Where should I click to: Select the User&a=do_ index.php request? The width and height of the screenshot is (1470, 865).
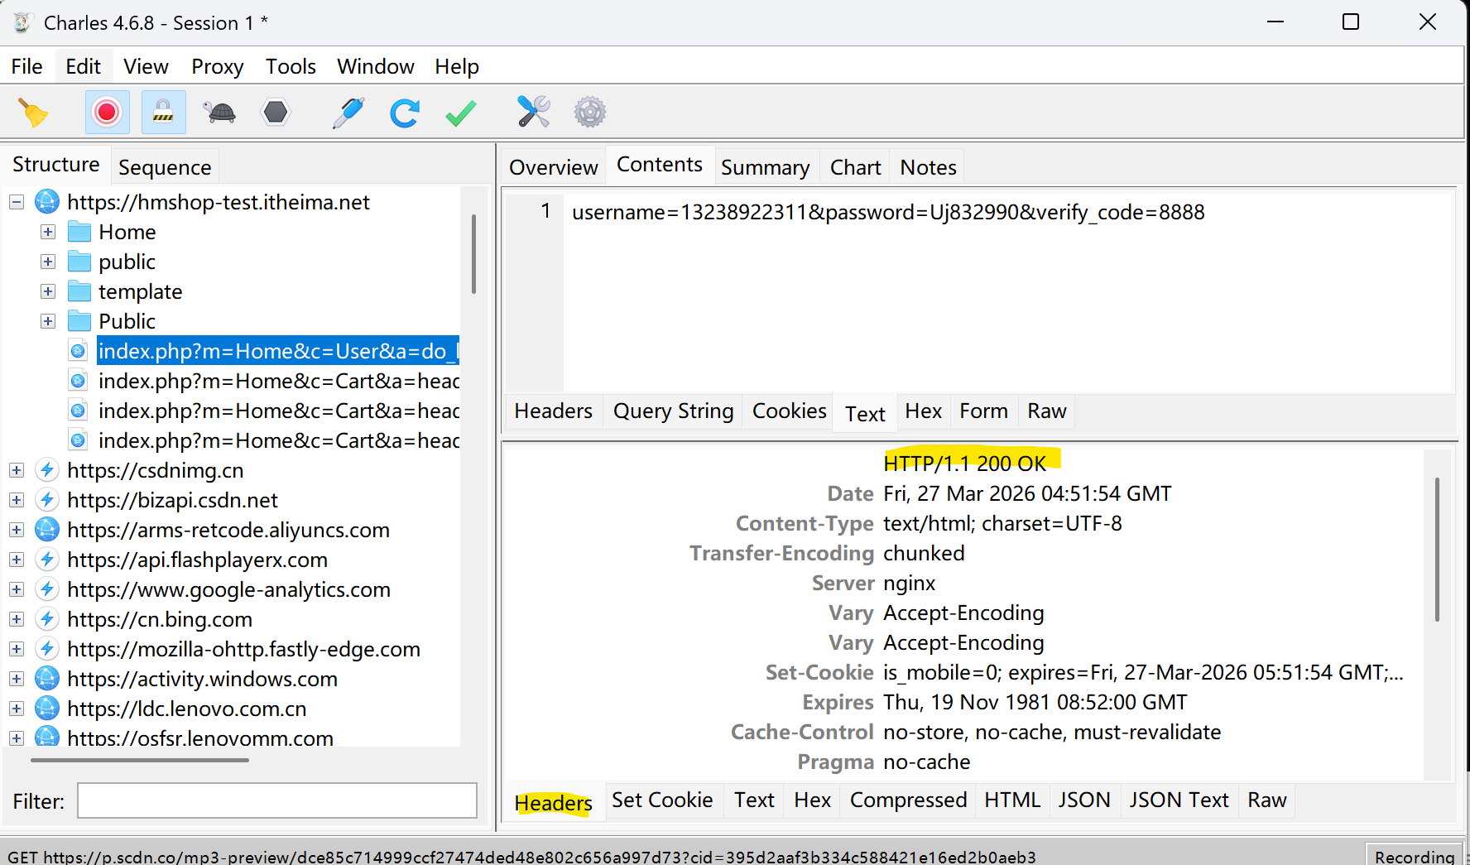click(278, 351)
